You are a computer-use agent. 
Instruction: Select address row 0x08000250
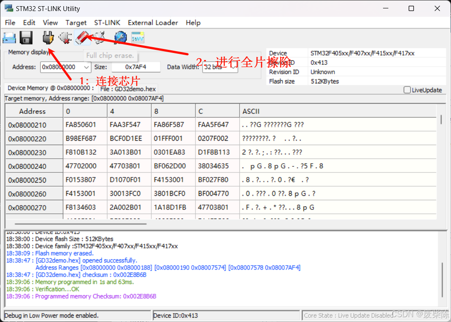tap(34, 180)
